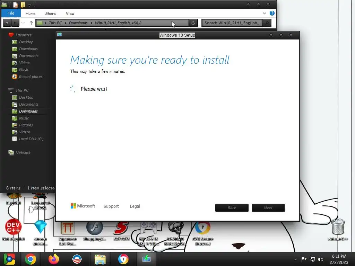Screen dimensions: 355x266
Task: Click the search magnifier icon in Explorer
Action: click(267, 23)
